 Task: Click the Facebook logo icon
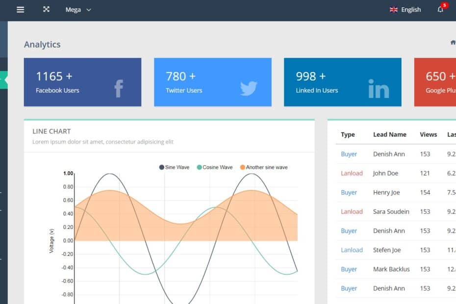tap(119, 88)
